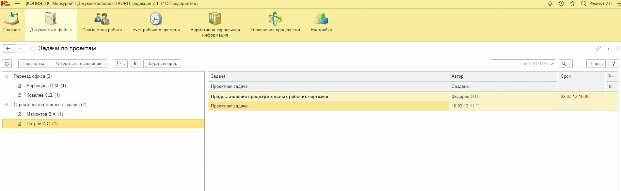Click the Подзадача button

coord(35,64)
